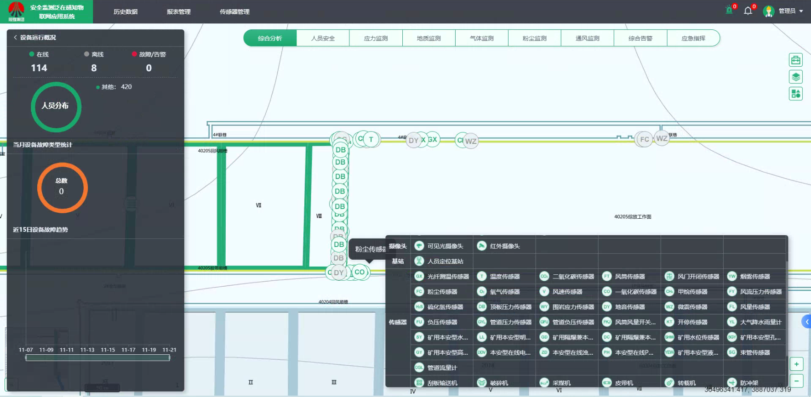Open the 传感器管理 menu
The width and height of the screenshot is (811, 397).
(x=234, y=11)
